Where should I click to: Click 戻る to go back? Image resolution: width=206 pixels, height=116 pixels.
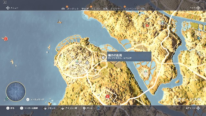[11, 108]
